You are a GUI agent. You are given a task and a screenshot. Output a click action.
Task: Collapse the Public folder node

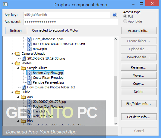(12, 92)
